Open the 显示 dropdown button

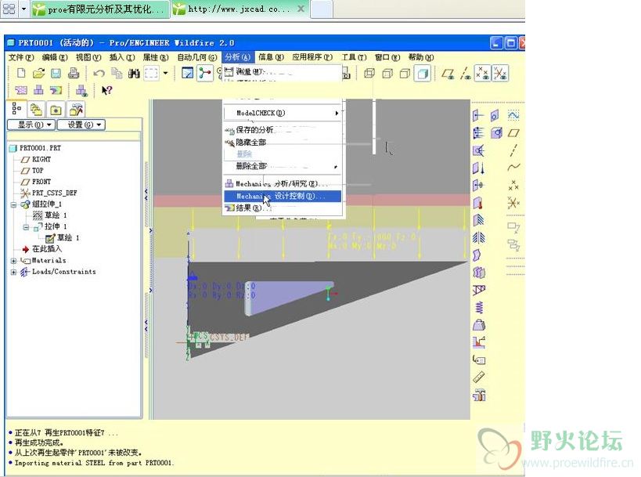(x=31, y=125)
